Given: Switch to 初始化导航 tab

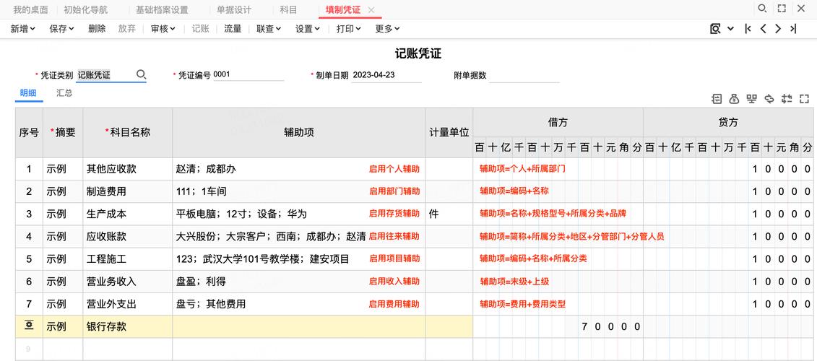Looking at the screenshot, I should coord(85,10).
